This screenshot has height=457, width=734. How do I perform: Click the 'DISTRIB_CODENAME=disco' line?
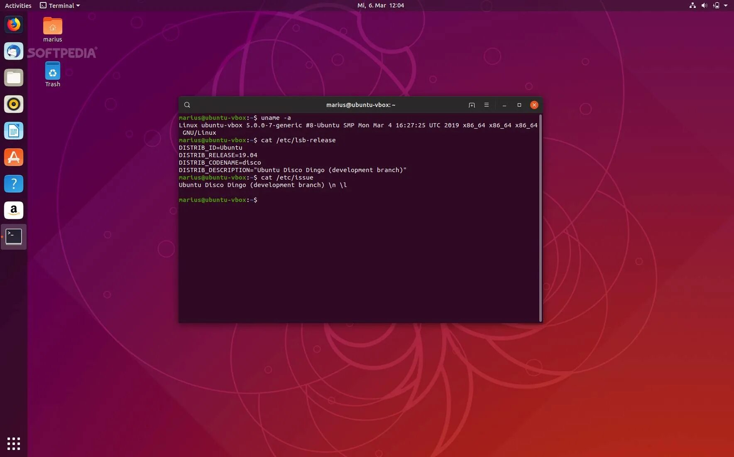[220, 163]
